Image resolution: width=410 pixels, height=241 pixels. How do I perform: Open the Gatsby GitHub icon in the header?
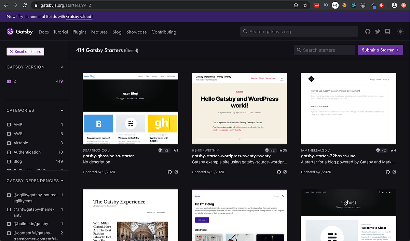pos(368,31)
